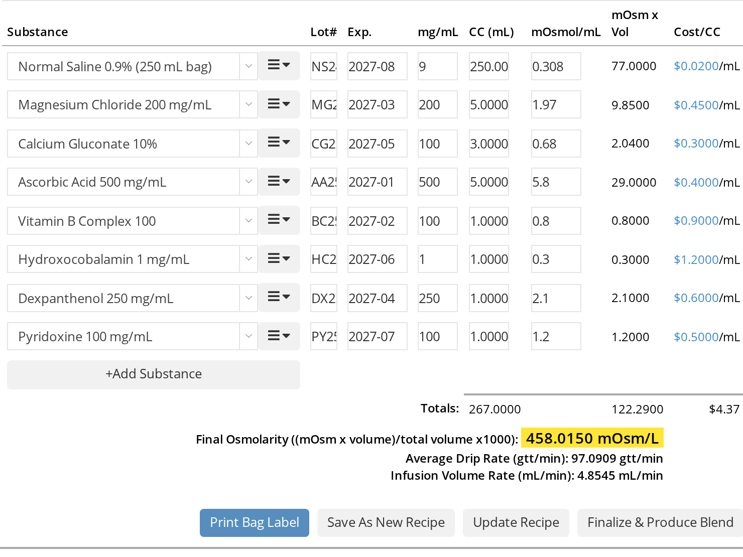
Task: Click Finalize & Produce Blend
Action: click(660, 523)
